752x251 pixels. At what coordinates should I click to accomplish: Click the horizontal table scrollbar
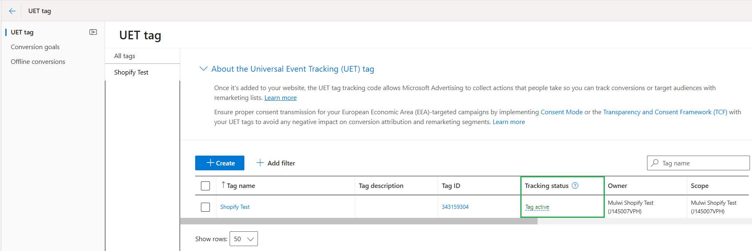[359, 221]
